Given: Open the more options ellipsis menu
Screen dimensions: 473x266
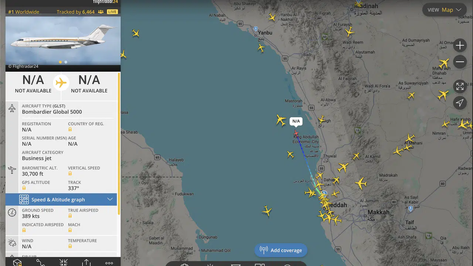Looking at the screenshot, I should (x=109, y=263).
